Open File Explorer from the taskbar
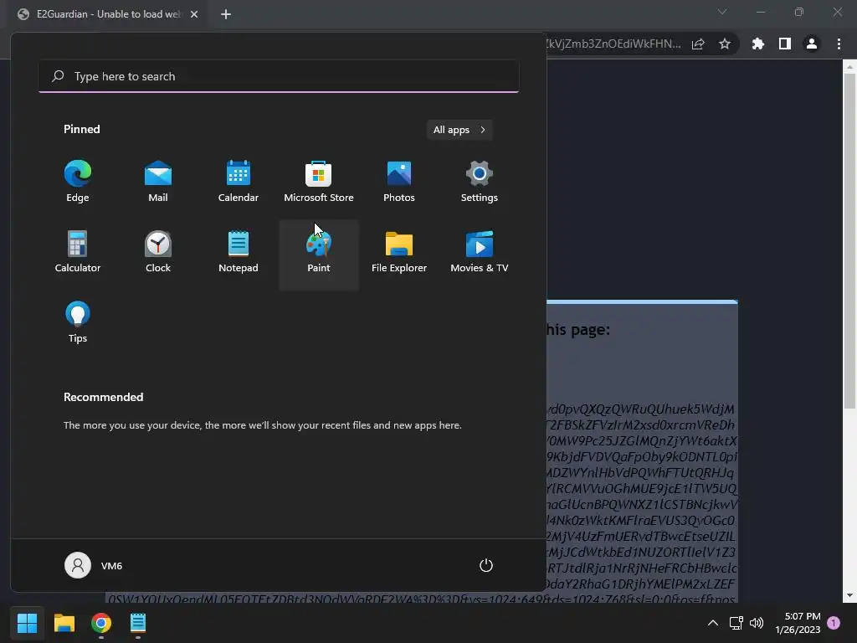The height and width of the screenshot is (643, 857). tap(64, 623)
